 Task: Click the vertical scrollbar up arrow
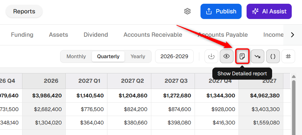coord(294,77)
